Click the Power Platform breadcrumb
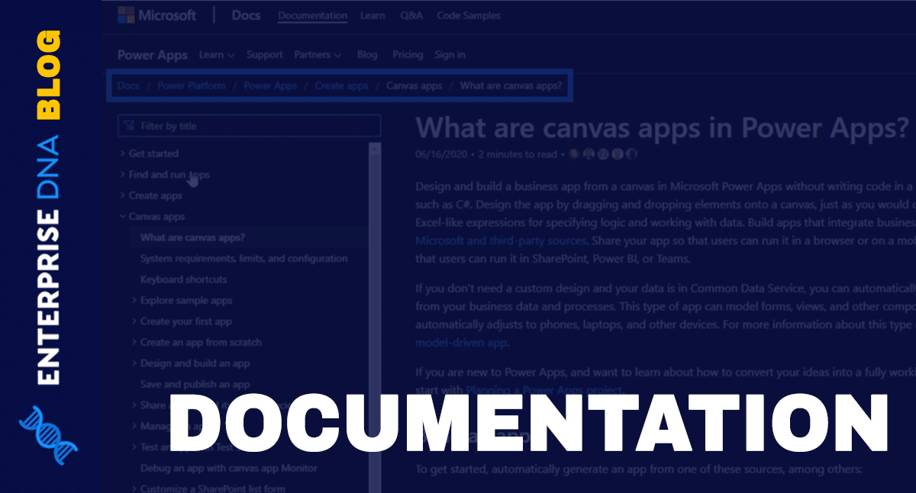The width and height of the screenshot is (916, 493). 192,85
